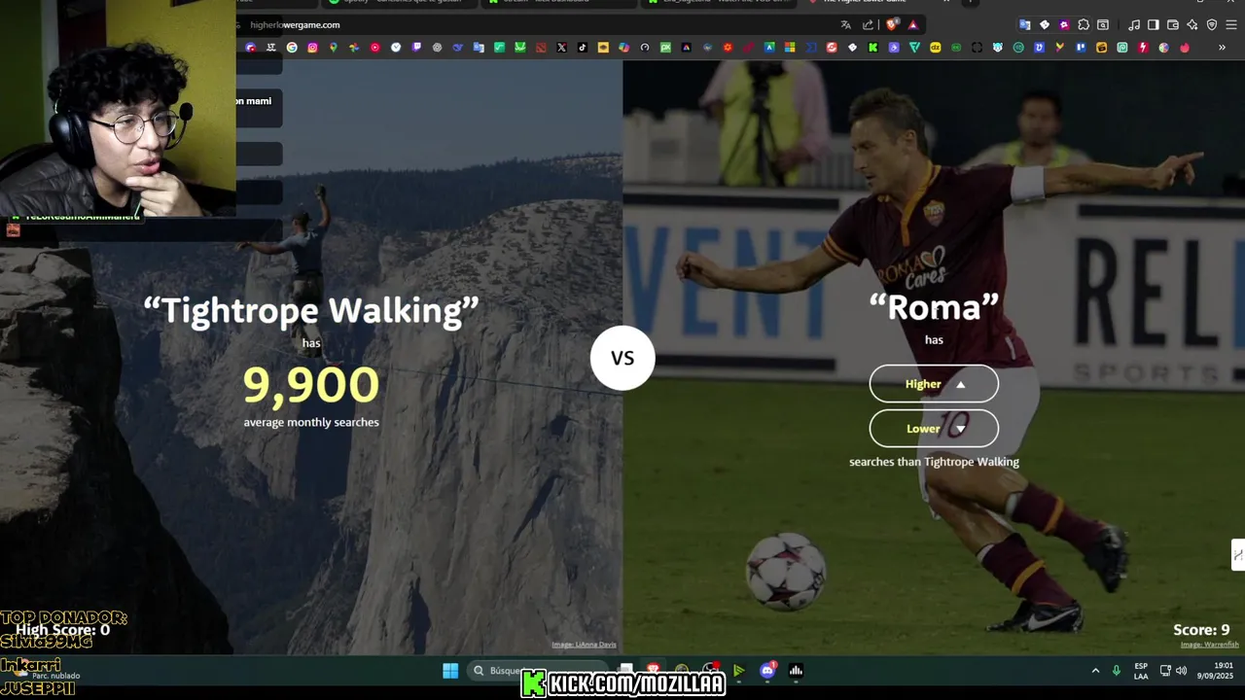The height and width of the screenshot is (700, 1245).
Task: Click the green microphone tray icon
Action: tap(1116, 671)
